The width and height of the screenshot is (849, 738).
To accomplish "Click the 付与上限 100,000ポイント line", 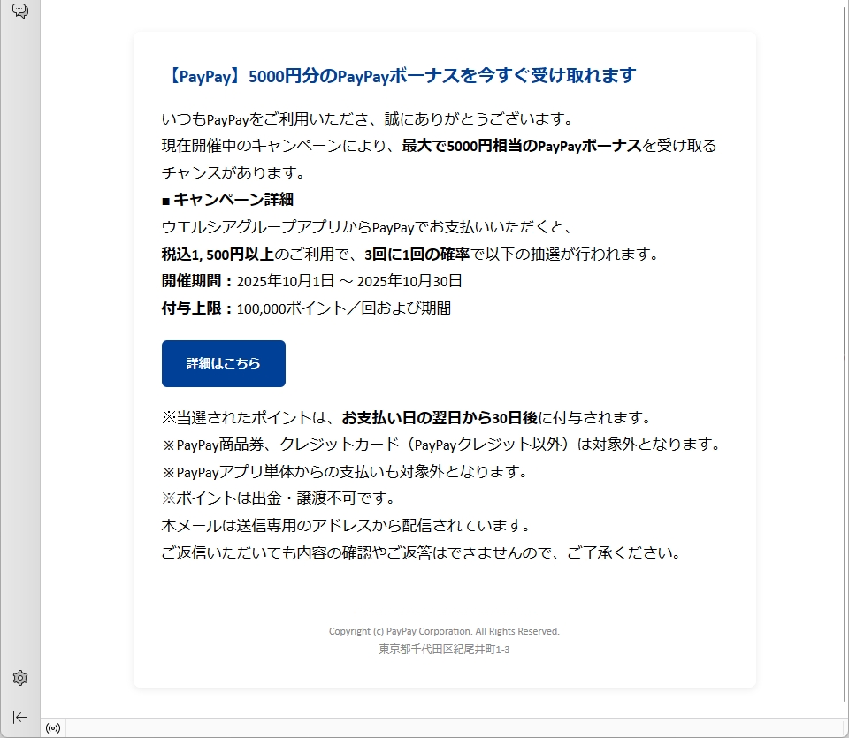I will pyautogui.click(x=306, y=308).
